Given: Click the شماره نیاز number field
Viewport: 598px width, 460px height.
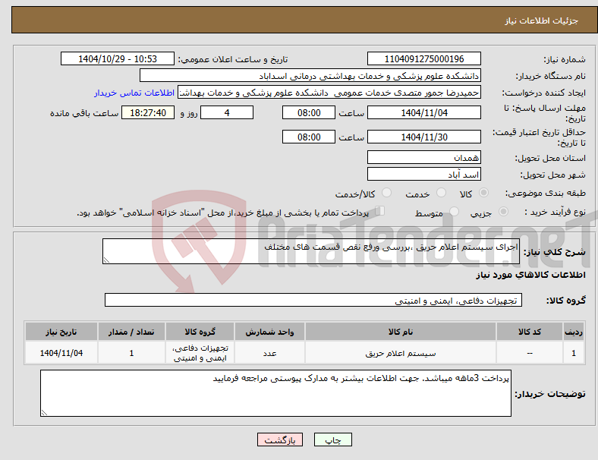Looking at the screenshot, I should click(x=423, y=59).
